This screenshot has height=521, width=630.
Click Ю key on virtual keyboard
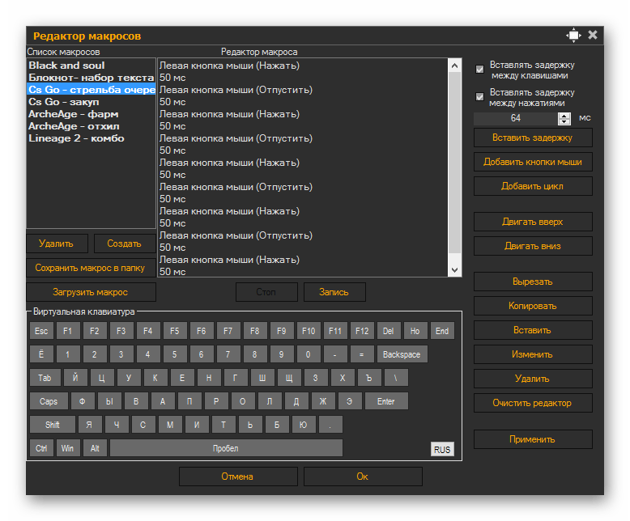coord(304,425)
